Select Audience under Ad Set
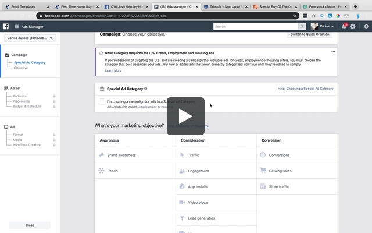Screen dimensions: 372x233 click(20, 96)
